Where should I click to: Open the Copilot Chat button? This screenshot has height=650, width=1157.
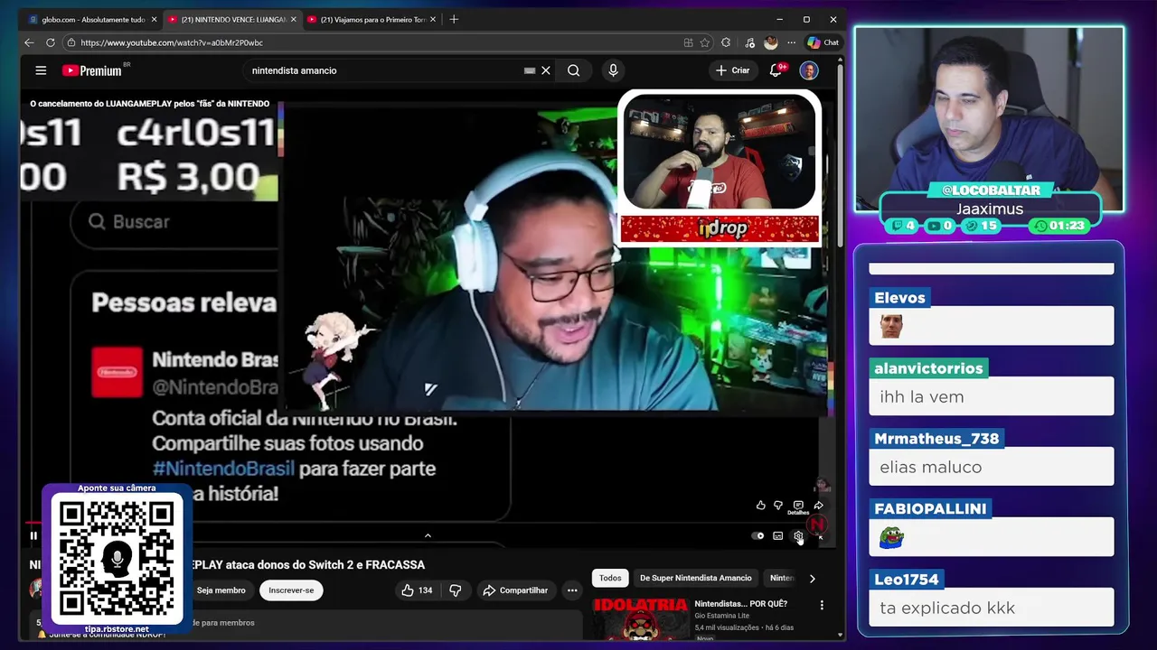pos(823,42)
